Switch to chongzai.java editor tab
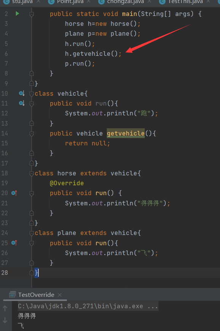The width and height of the screenshot is (220, 331). 125,2
